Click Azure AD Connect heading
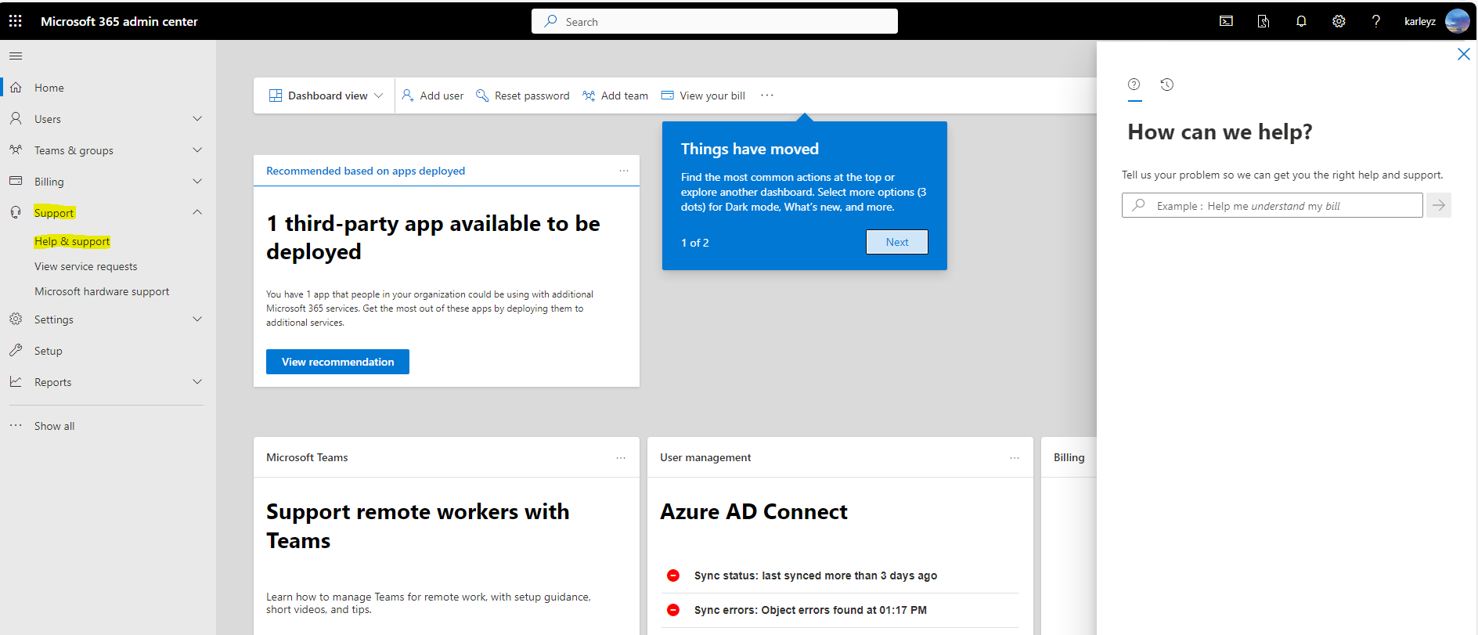This screenshot has height=635, width=1478. (x=754, y=511)
